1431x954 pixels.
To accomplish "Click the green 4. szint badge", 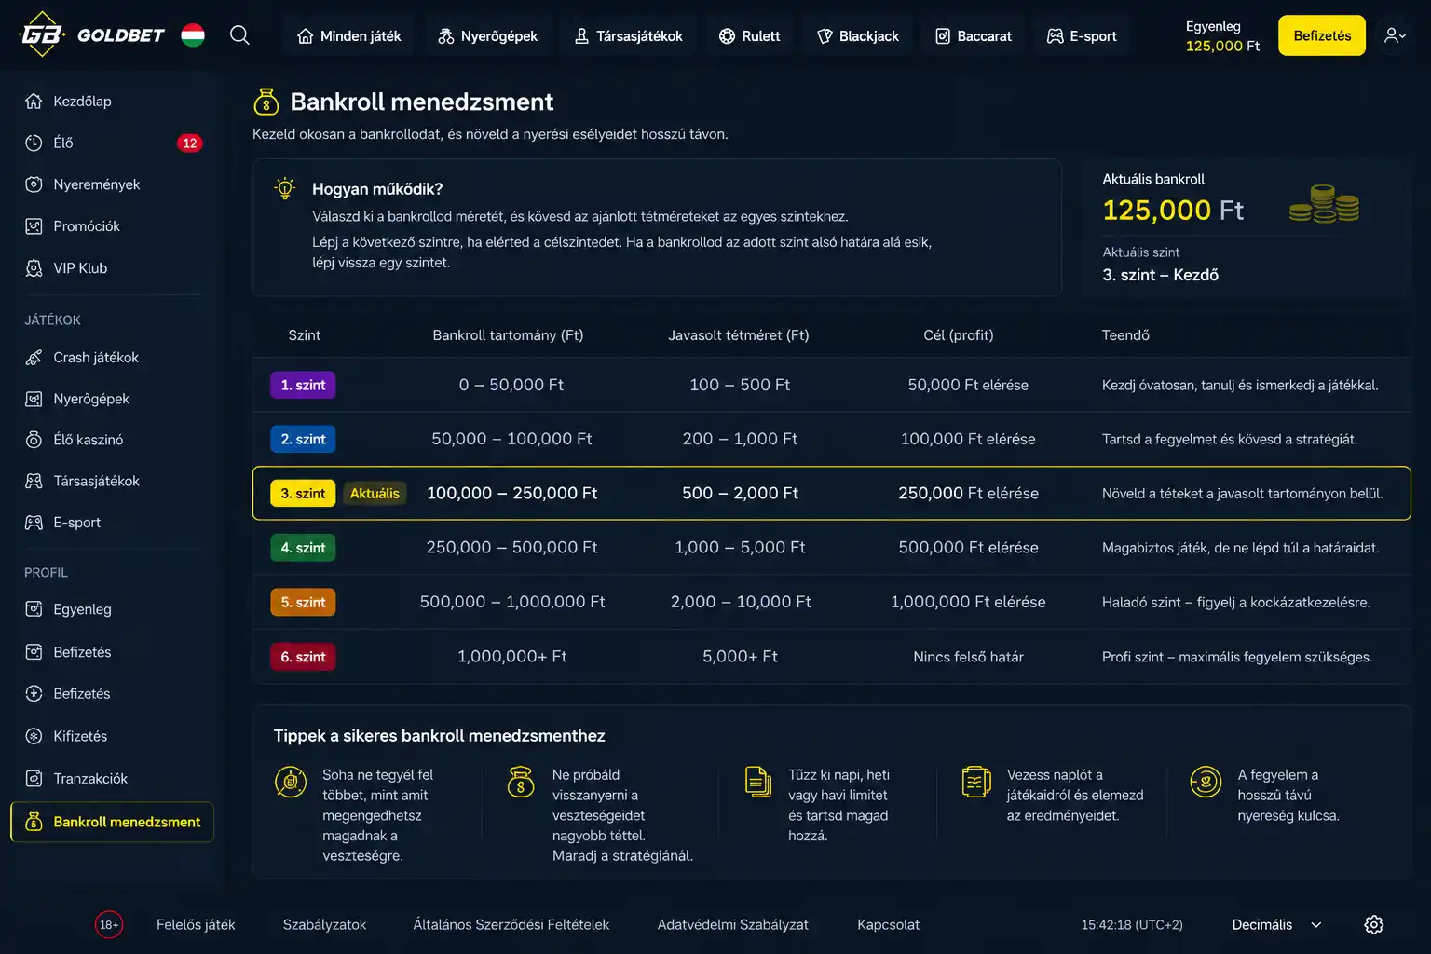I will tap(303, 548).
